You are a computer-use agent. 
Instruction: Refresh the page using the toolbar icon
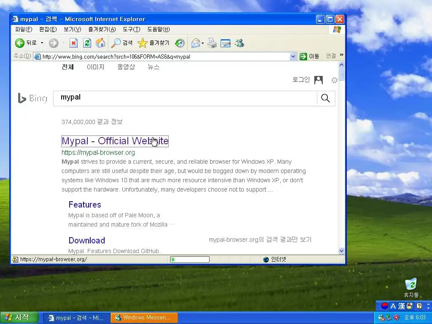click(x=87, y=43)
